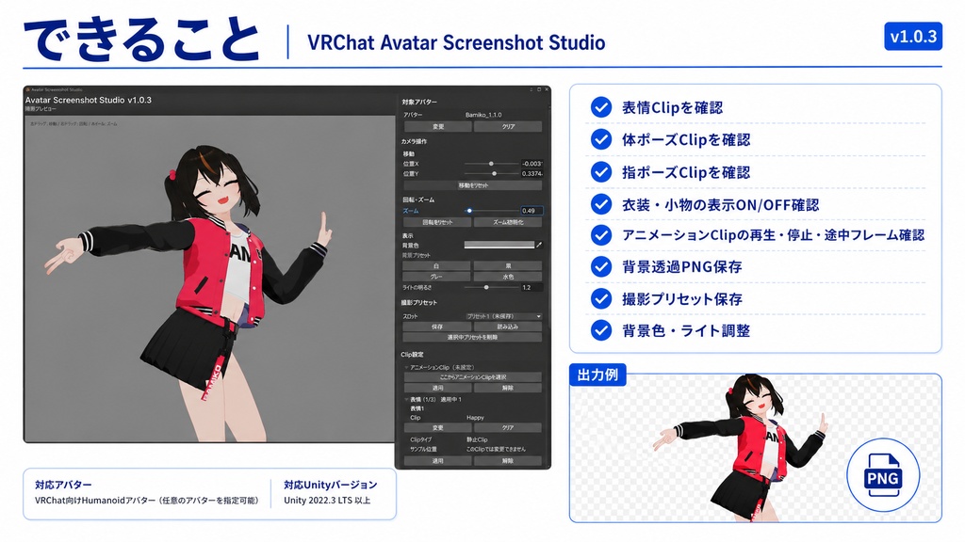Click 選択中プリセットを削除 button
This screenshot has height=542, width=965.
coord(473,337)
